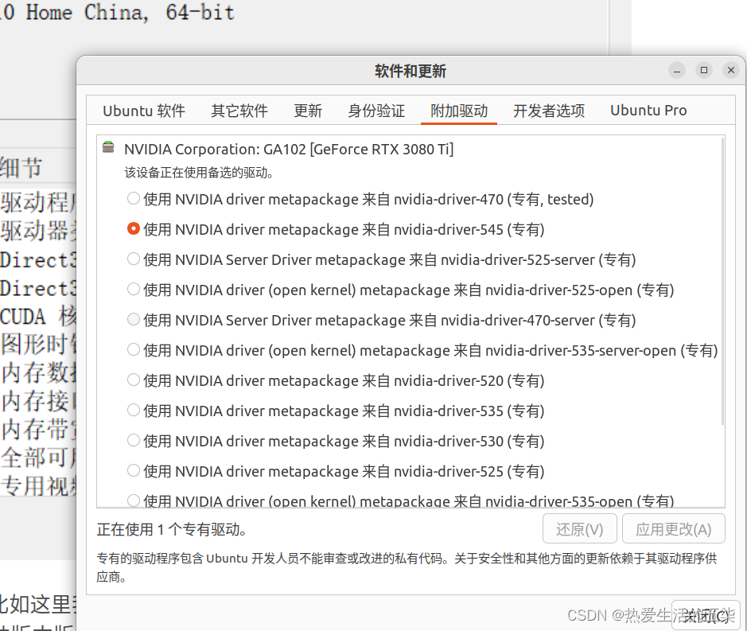Open the 其它软件 tab

239,111
